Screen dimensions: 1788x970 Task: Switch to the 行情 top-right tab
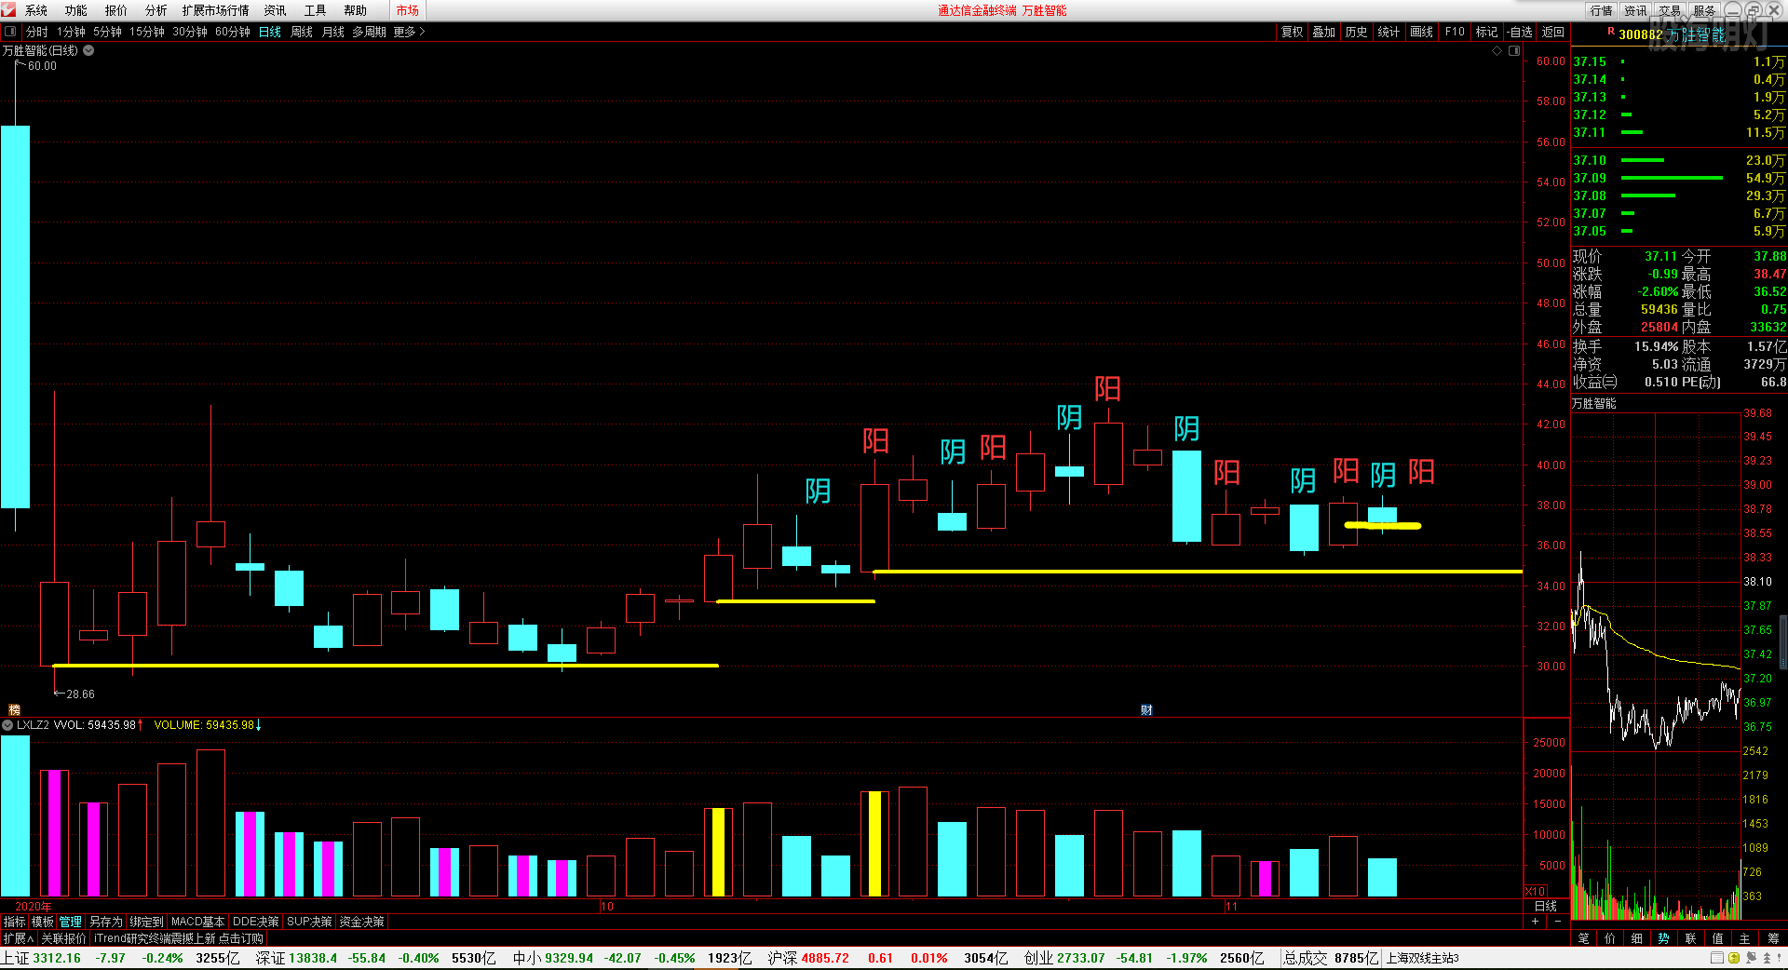[x=1602, y=10]
